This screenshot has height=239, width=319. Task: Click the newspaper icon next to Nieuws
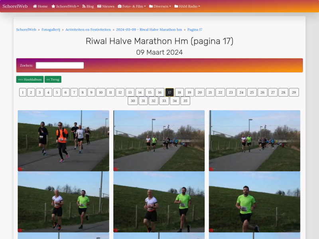coord(99,6)
